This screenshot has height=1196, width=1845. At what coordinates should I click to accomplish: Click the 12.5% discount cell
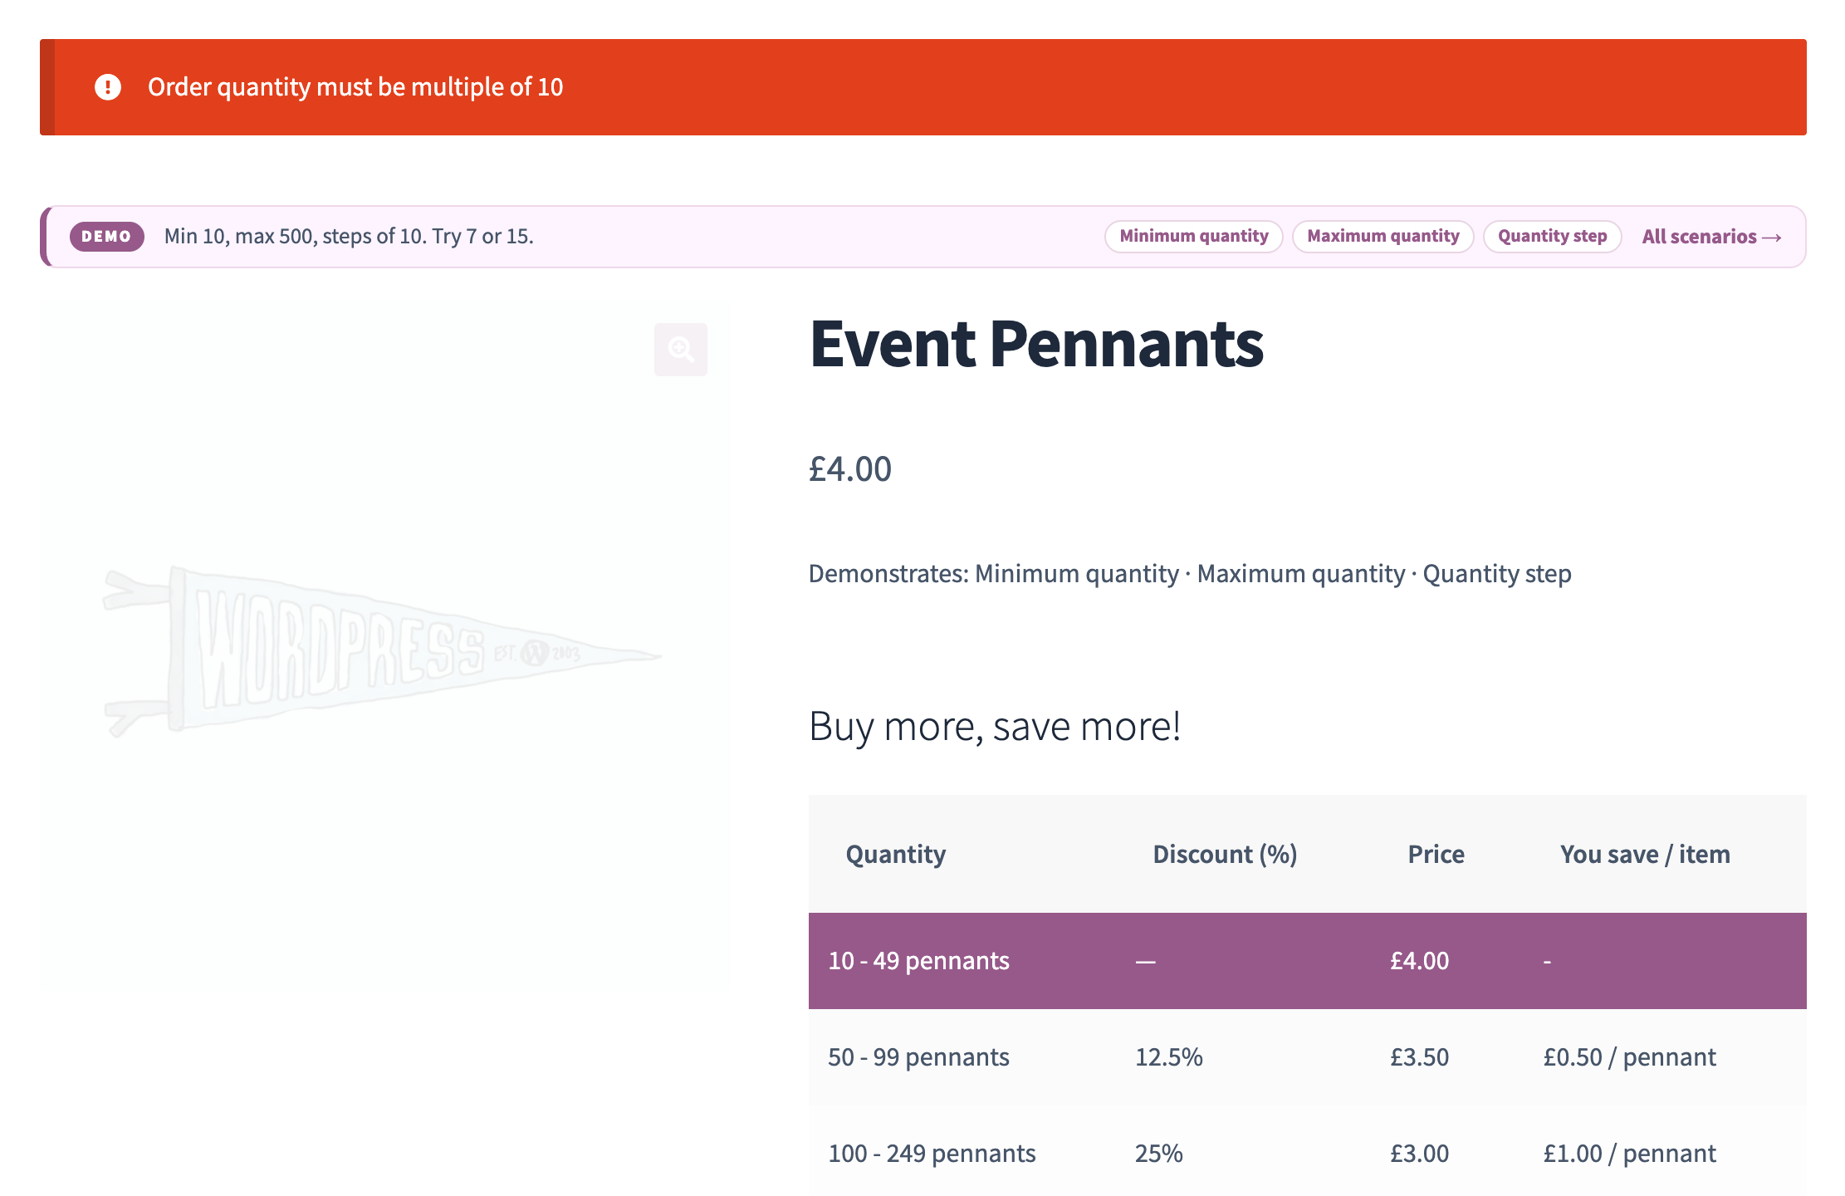tap(1168, 1057)
